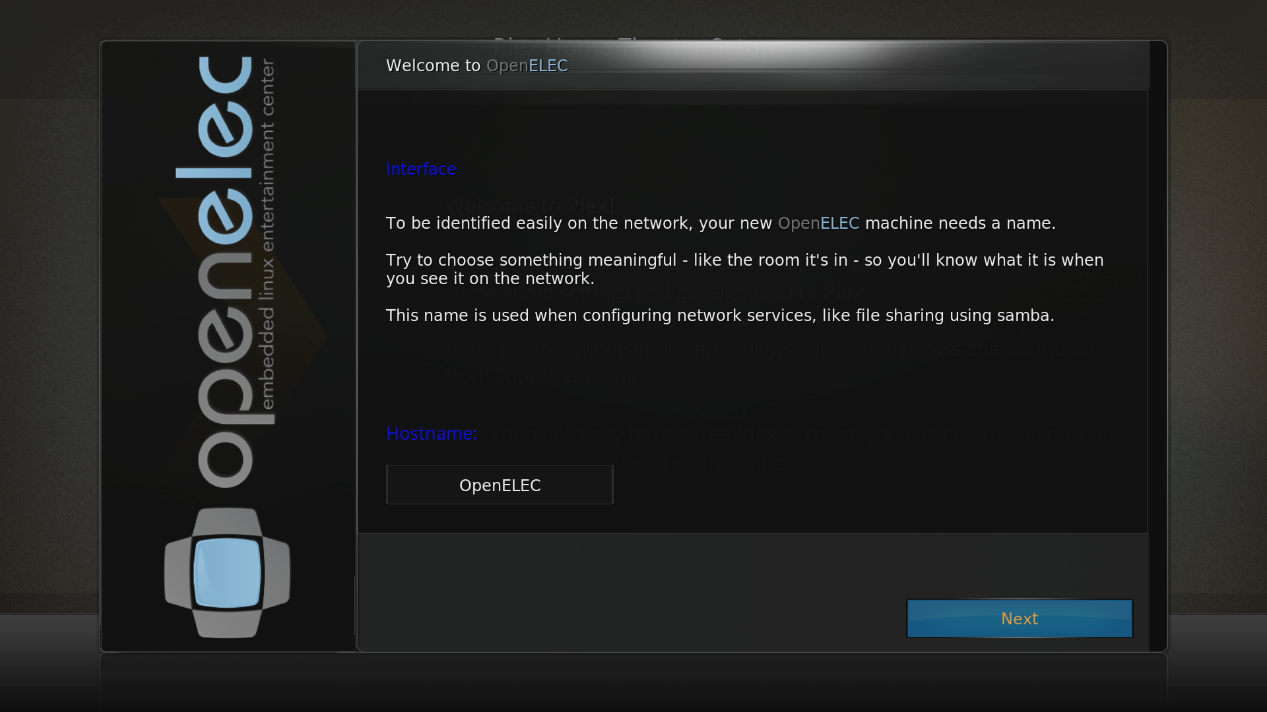
Task: Click the gray bottom tab of the TV logo
Action: coord(227,624)
